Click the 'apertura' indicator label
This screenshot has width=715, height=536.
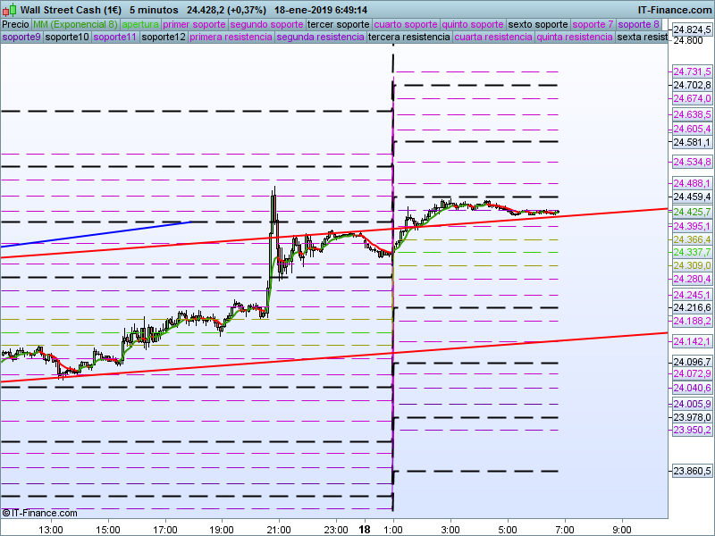(140, 25)
